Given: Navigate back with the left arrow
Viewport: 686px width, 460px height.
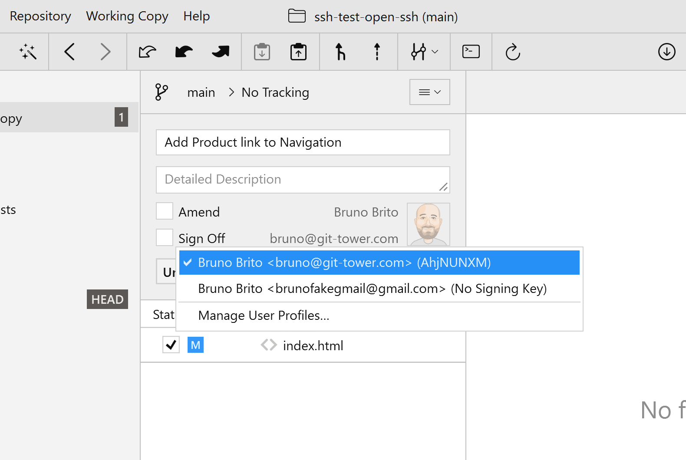Looking at the screenshot, I should (x=69, y=52).
